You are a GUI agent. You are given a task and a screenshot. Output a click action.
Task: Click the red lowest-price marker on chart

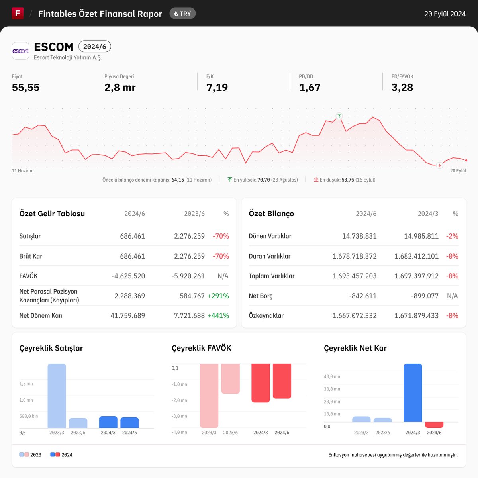coord(439,165)
